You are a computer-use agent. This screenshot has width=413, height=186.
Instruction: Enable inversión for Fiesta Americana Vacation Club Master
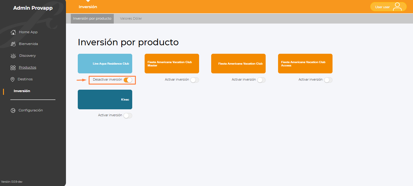(x=195, y=80)
